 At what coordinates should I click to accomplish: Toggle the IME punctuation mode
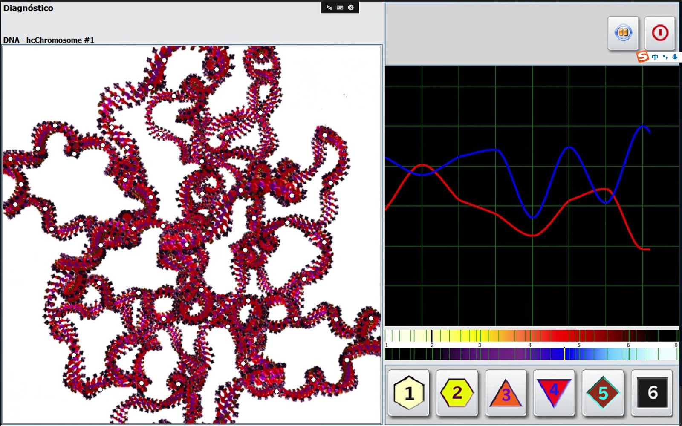[x=665, y=57]
